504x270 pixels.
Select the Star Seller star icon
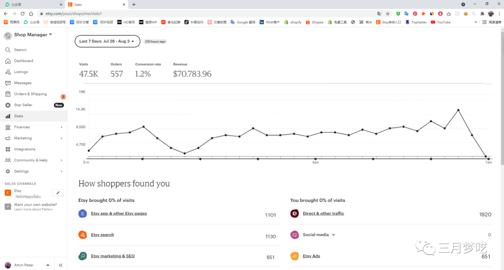pos(8,105)
